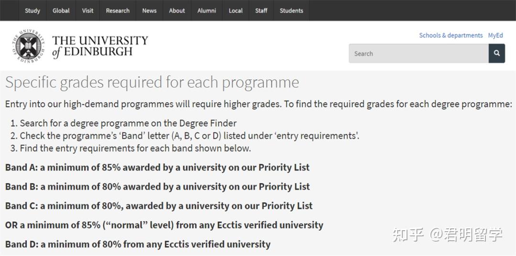Select News in the top navigation
Viewport: 516px width, 256px height.
tap(150, 11)
